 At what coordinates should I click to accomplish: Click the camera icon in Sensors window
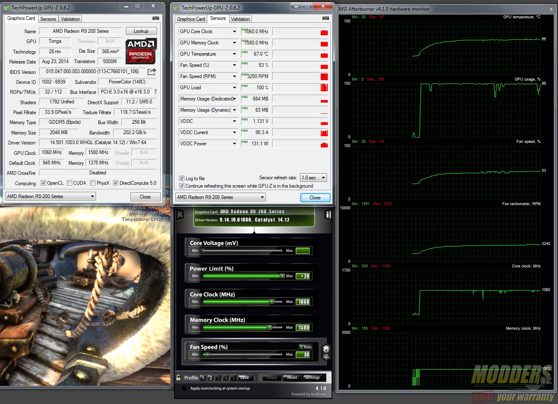(x=326, y=18)
